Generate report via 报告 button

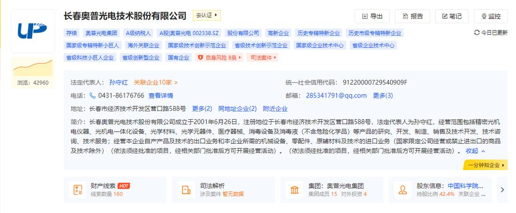tap(412, 16)
